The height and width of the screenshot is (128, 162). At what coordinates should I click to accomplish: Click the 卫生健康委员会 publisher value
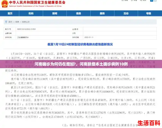(23, 37)
